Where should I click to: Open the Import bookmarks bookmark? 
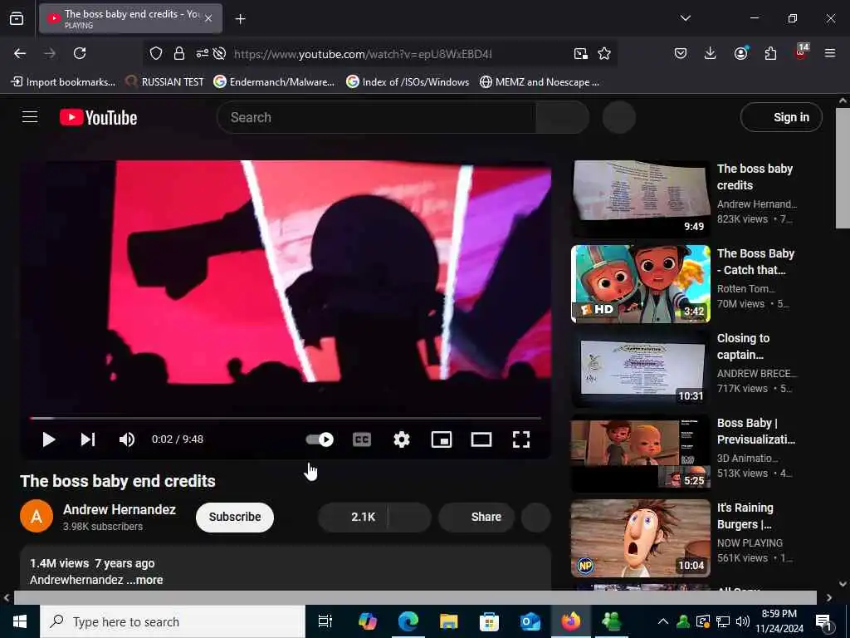pyautogui.click(x=63, y=82)
